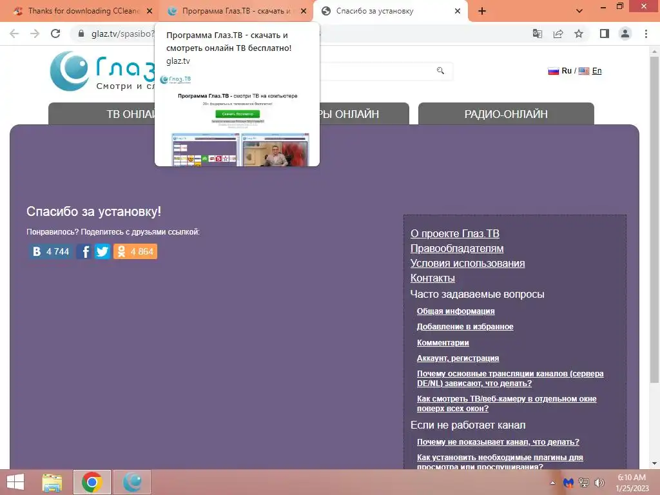The width and height of the screenshot is (660, 495).
Task: Reload the current page
Action: click(55, 34)
